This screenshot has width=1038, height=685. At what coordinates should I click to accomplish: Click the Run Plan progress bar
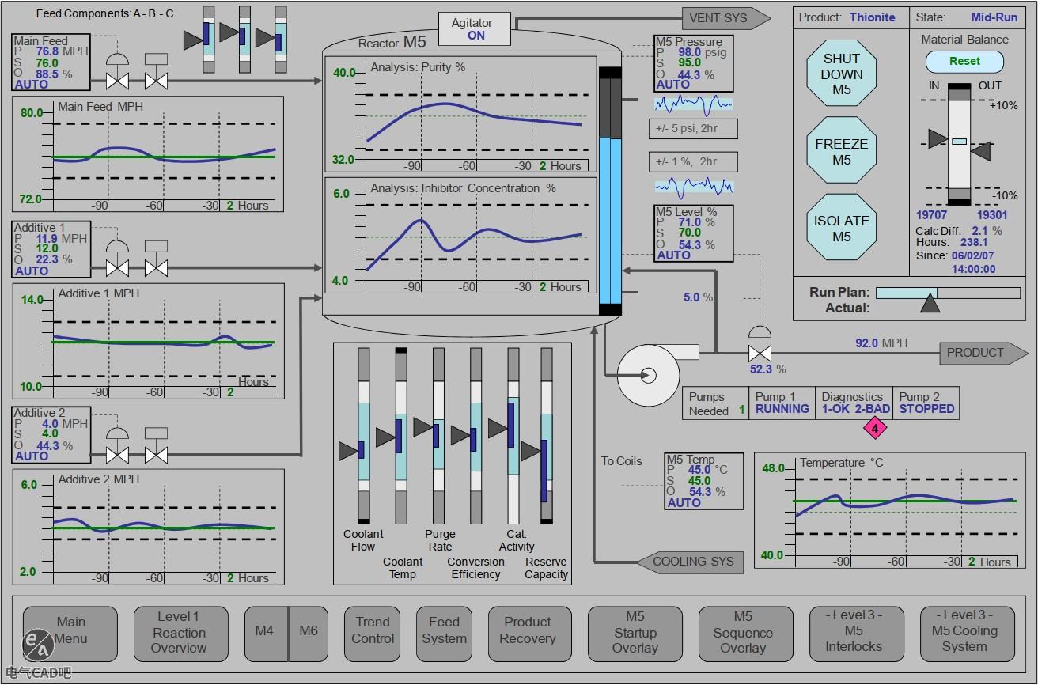948,293
